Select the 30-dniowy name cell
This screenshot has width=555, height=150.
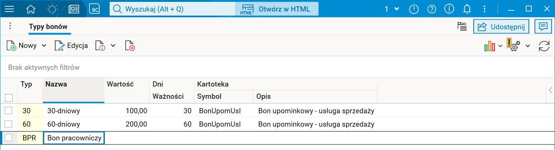(73, 111)
